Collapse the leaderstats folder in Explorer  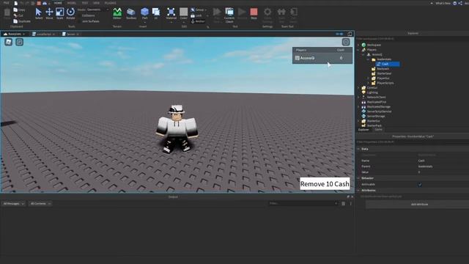pyautogui.click(x=369, y=59)
